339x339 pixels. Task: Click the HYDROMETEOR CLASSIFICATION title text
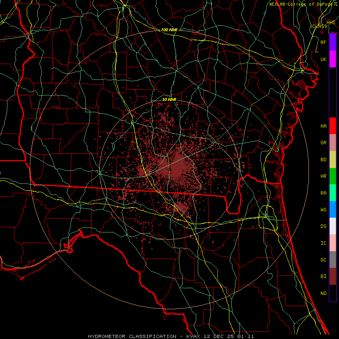point(132,336)
